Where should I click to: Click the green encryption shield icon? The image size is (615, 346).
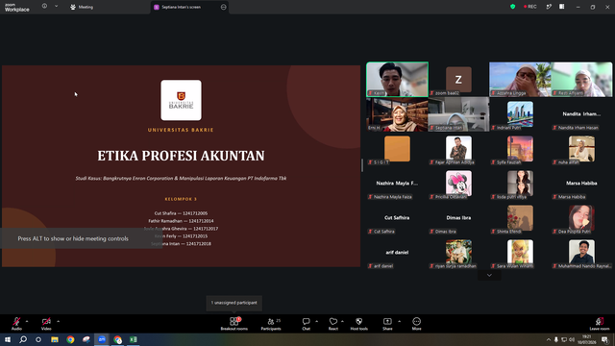pos(512,7)
